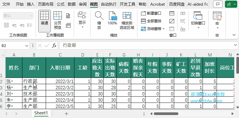The height and width of the screenshot is (118, 239).
Task: Click the next sheet navigation arrow
Action: pos(16,114)
